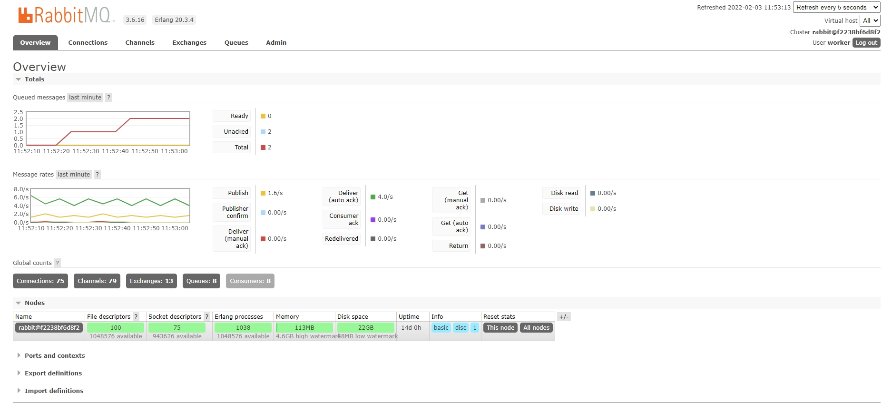Click cluster name rabbit@f2238bf6d8f2 in header
This screenshot has width=882, height=403.
coord(846,32)
